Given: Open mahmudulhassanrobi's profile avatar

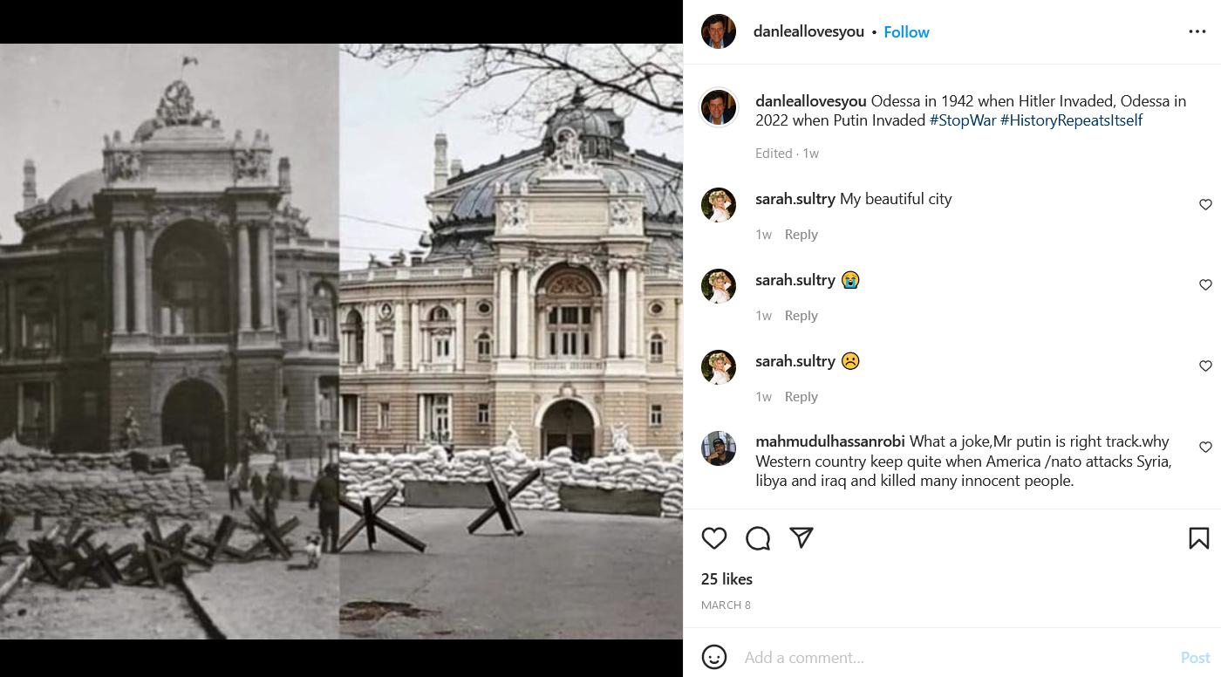Looking at the screenshot, I should pyautogui.click(x=719, y=448).
